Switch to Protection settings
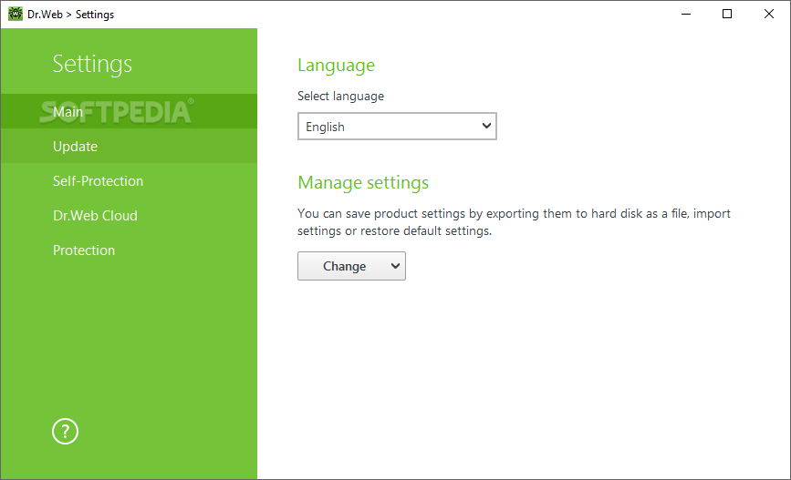 (129, 250)
